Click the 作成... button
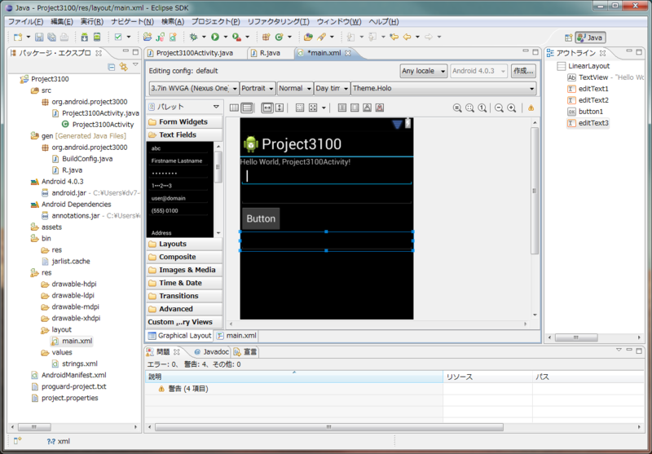 pyautogui.click(x=523, y=71)
